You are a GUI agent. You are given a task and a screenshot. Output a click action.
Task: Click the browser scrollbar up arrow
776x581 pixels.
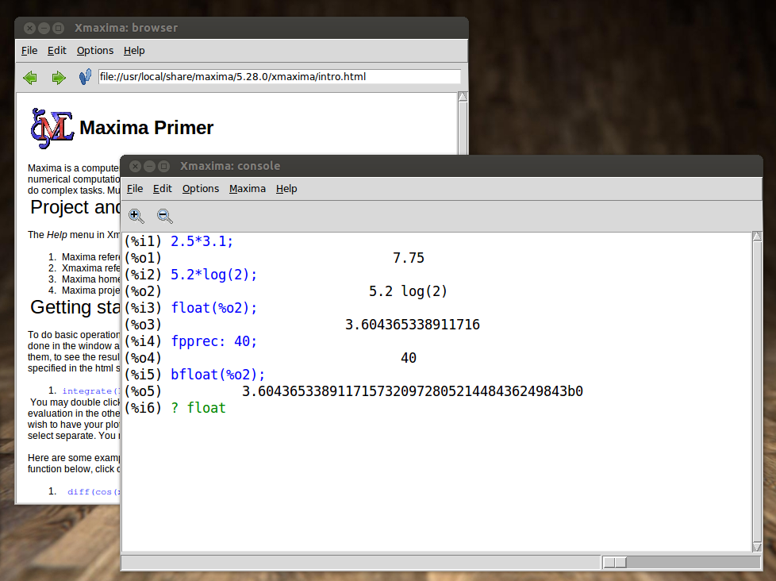coord(463,97)
